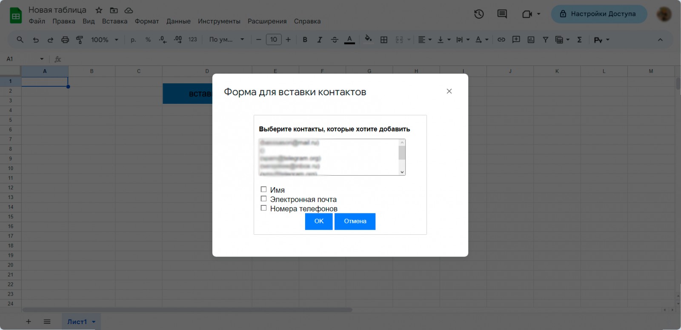
Task: Open more number formats 123 menu
Action: coord(193,40)
